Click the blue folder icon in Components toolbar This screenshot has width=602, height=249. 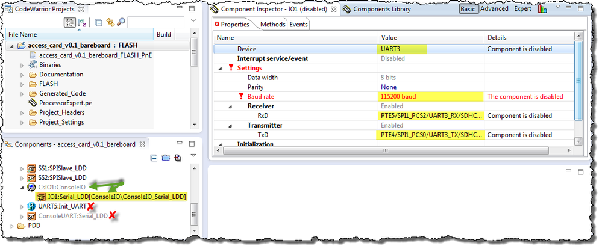click(166, 158)
